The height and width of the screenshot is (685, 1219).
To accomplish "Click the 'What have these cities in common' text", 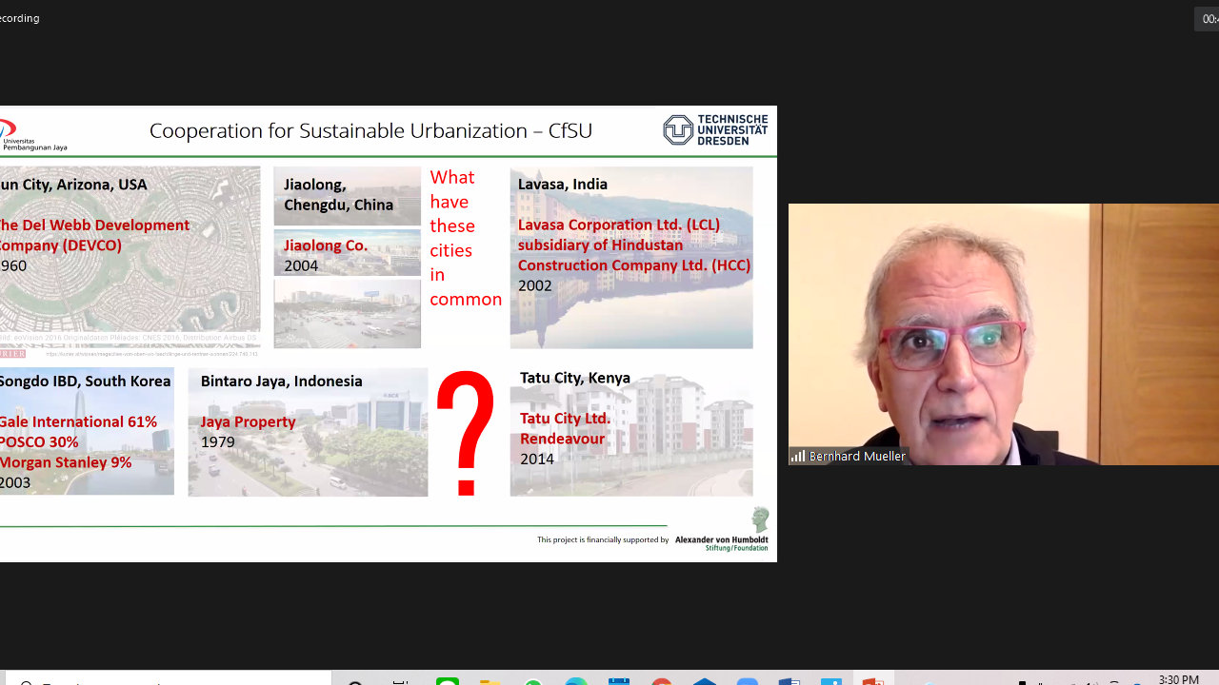I will pos(466,238).
